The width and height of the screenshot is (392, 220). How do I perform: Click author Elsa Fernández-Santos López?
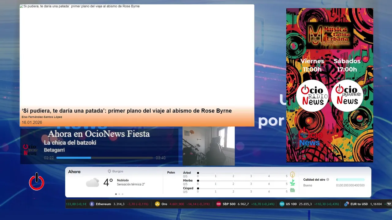coord(42,117)
